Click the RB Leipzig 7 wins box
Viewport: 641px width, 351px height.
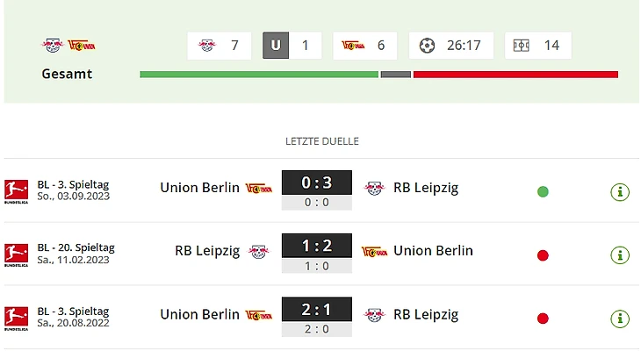pos(220,46)
